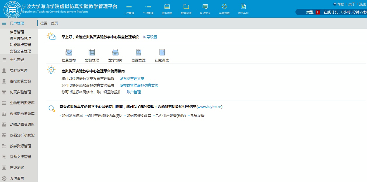The image size is (367, 182).
Task: Open the www.laiyite.cn website link
Action: [x=209, y=107]
